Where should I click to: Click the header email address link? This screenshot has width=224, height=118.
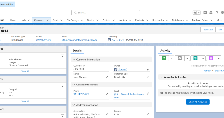coord(79,40)
